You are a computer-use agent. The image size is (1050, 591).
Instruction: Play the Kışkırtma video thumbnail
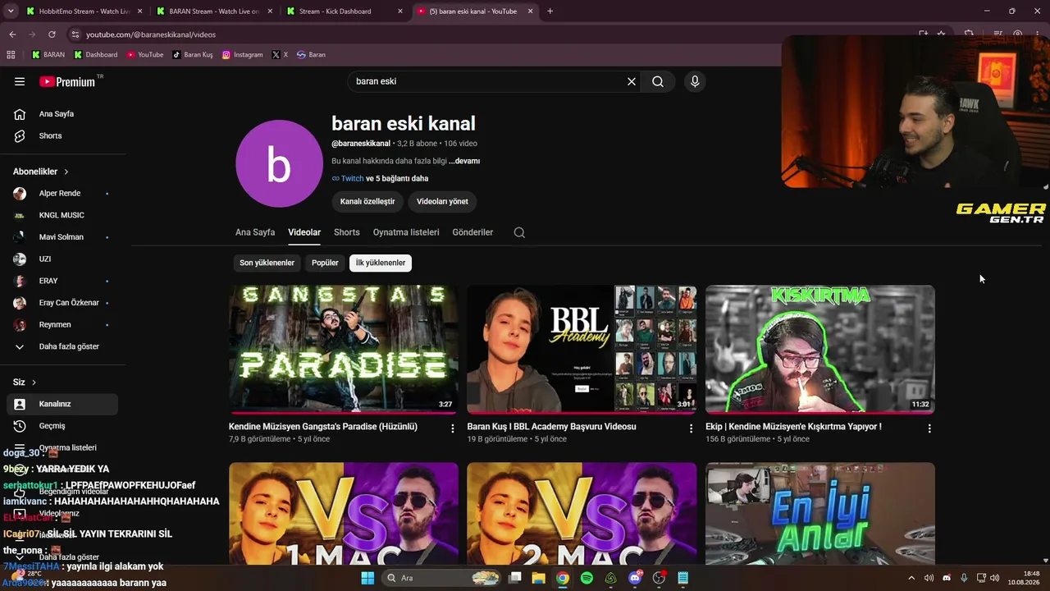pyautogui.click(x=820, y=350)
